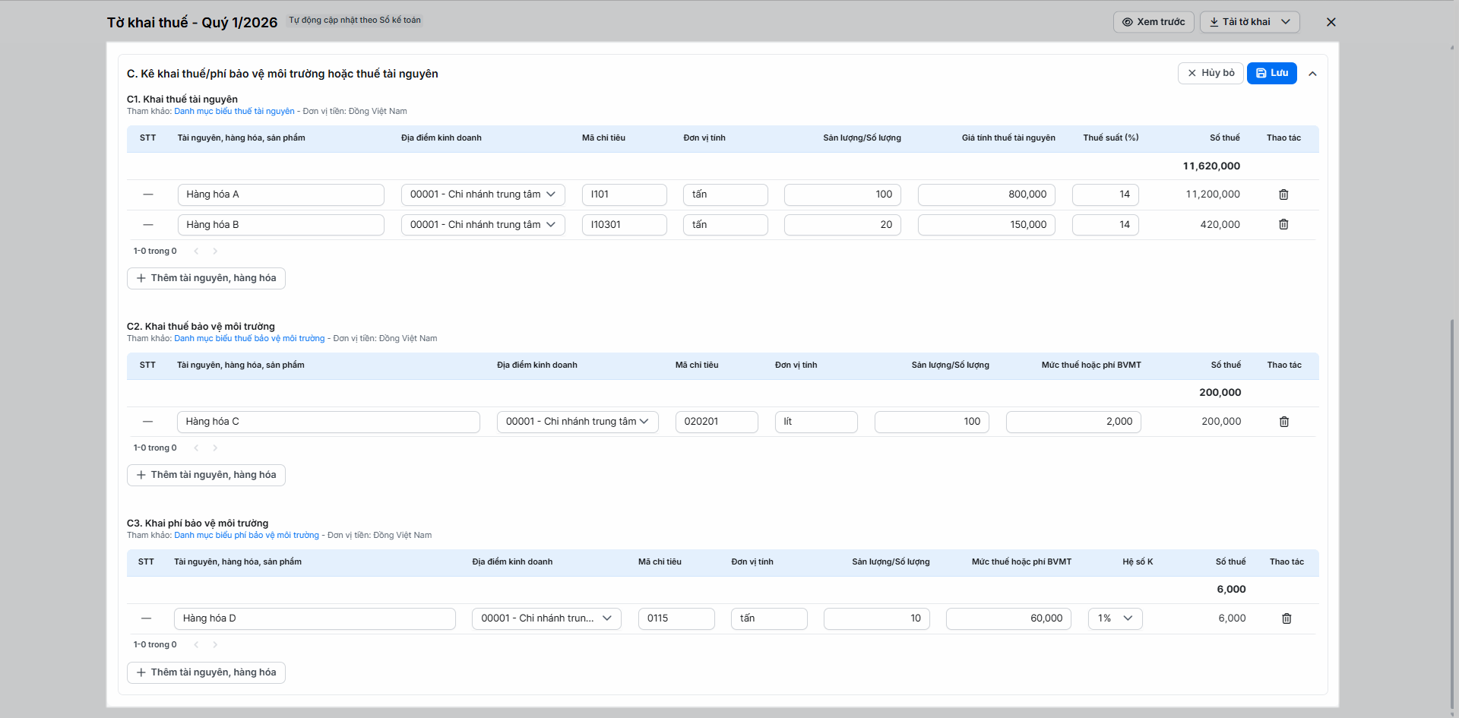This screenshot has height=718, width=1459.
Task: Click the C1 total 11,620,000
Action: click(x=1211, y=166)
